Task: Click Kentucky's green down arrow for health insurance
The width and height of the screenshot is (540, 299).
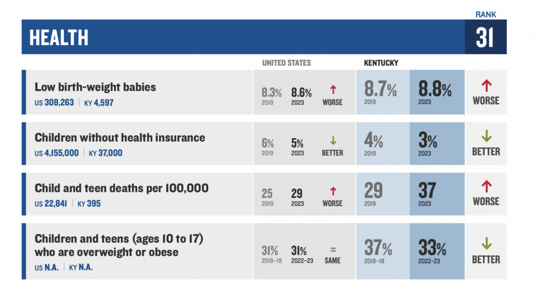Action: 486,137
